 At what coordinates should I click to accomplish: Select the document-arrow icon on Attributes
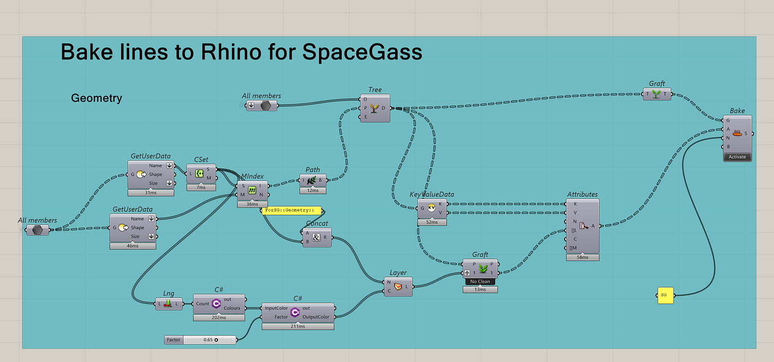click(x=583, y=225)
